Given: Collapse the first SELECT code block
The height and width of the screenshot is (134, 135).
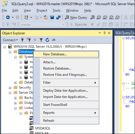Looking at the screenshot, I should point(123,38).
